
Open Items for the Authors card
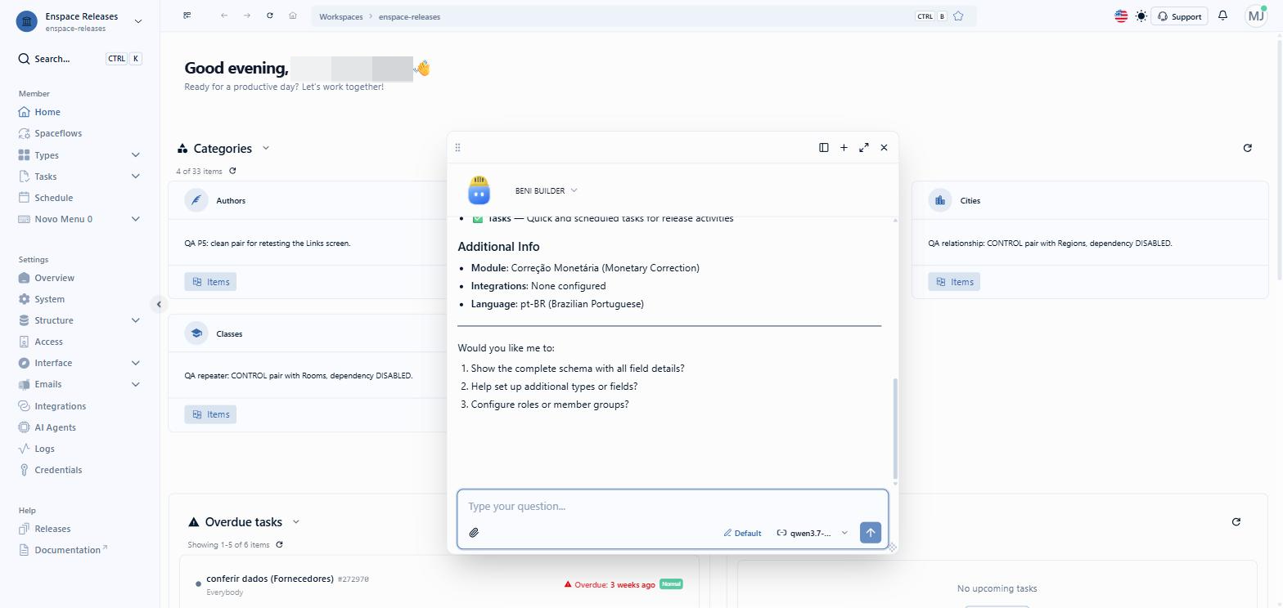click(x=210, y=282)
